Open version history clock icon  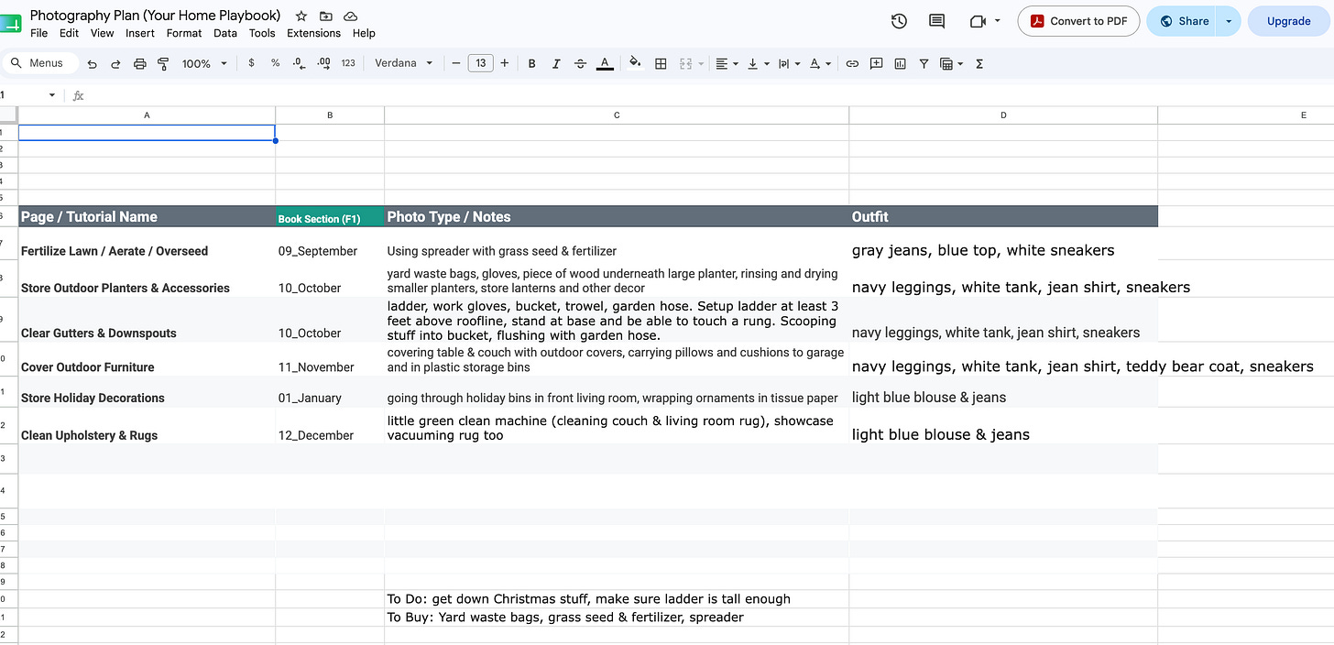click(899, 21)
